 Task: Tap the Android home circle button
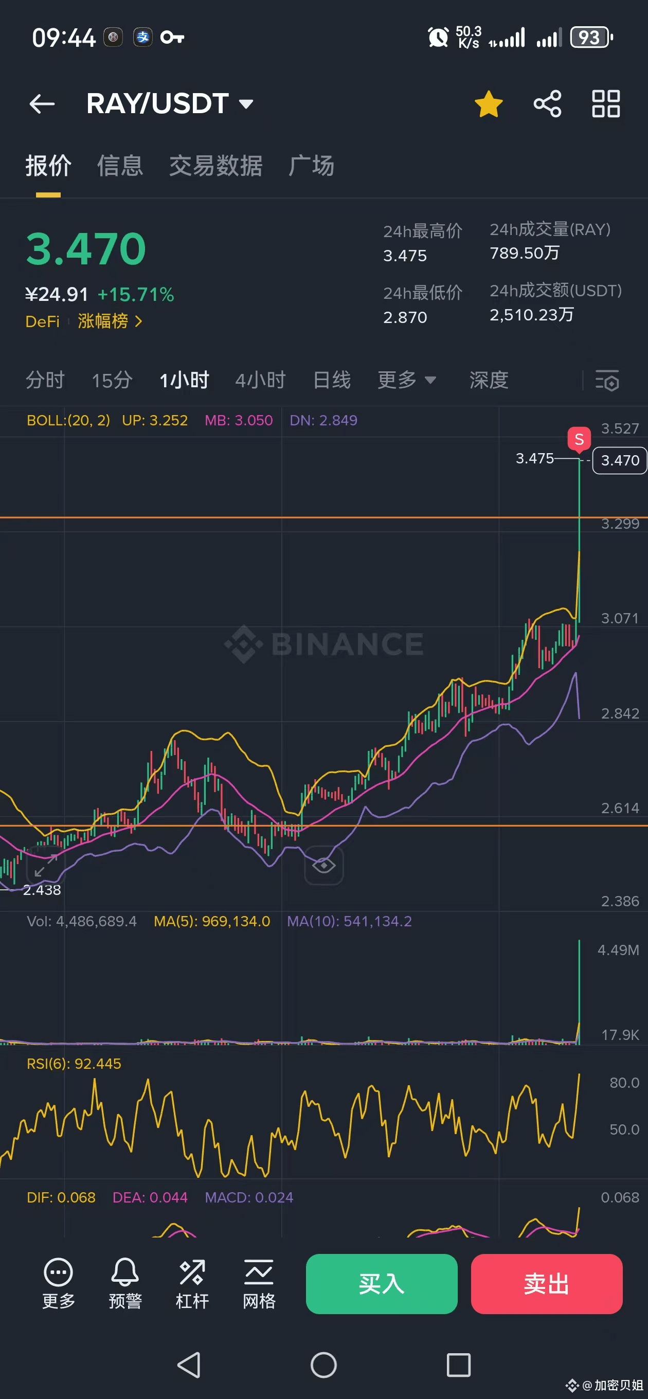[x=323, y=1365]
